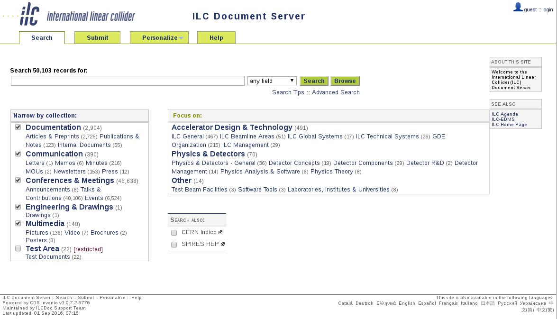
Task: Click the green Search button
Action: [x=314, y=81]
